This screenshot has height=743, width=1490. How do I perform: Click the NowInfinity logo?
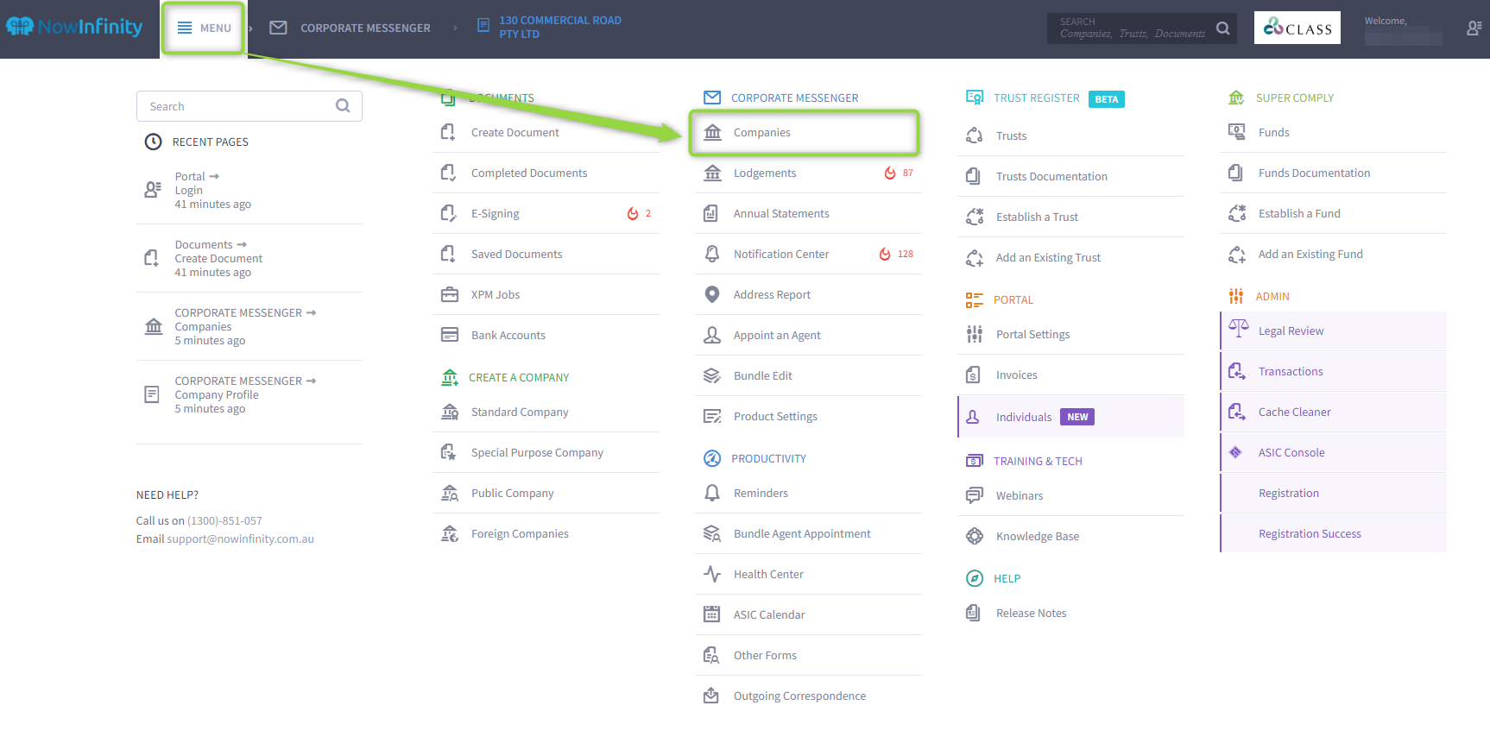pos(74,27)
